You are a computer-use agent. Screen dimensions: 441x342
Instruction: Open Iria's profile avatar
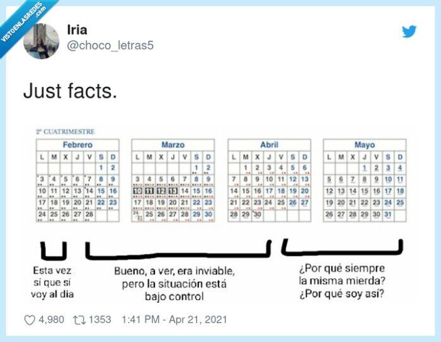pyautogui.click(x=42, y=42)
